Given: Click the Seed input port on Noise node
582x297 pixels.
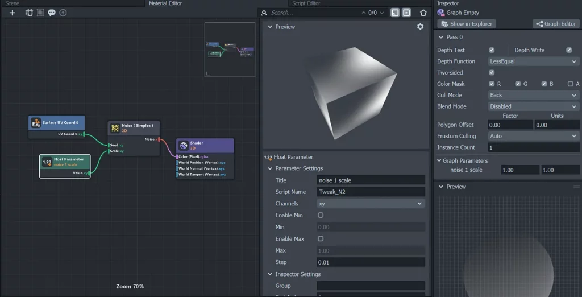Looking at the screenshot, I should coord(109,145).
